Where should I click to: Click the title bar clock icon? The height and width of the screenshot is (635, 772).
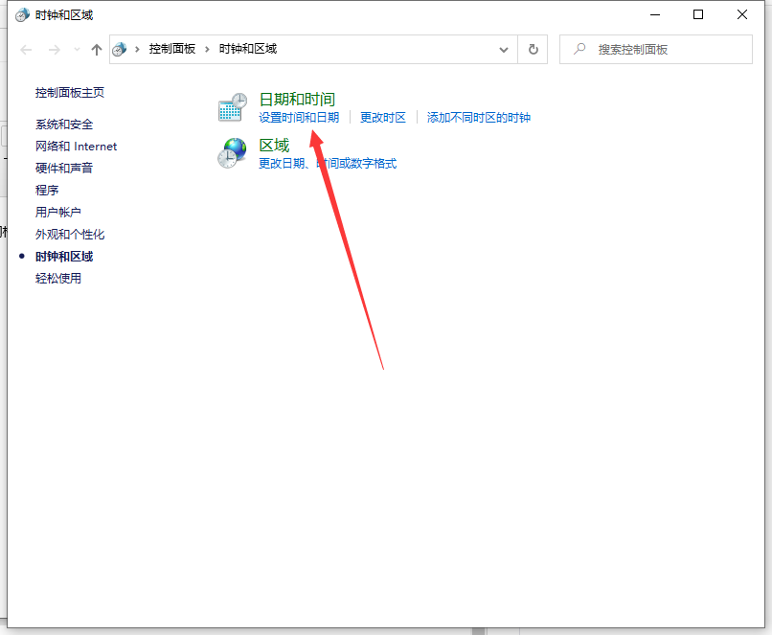point(22,15)
